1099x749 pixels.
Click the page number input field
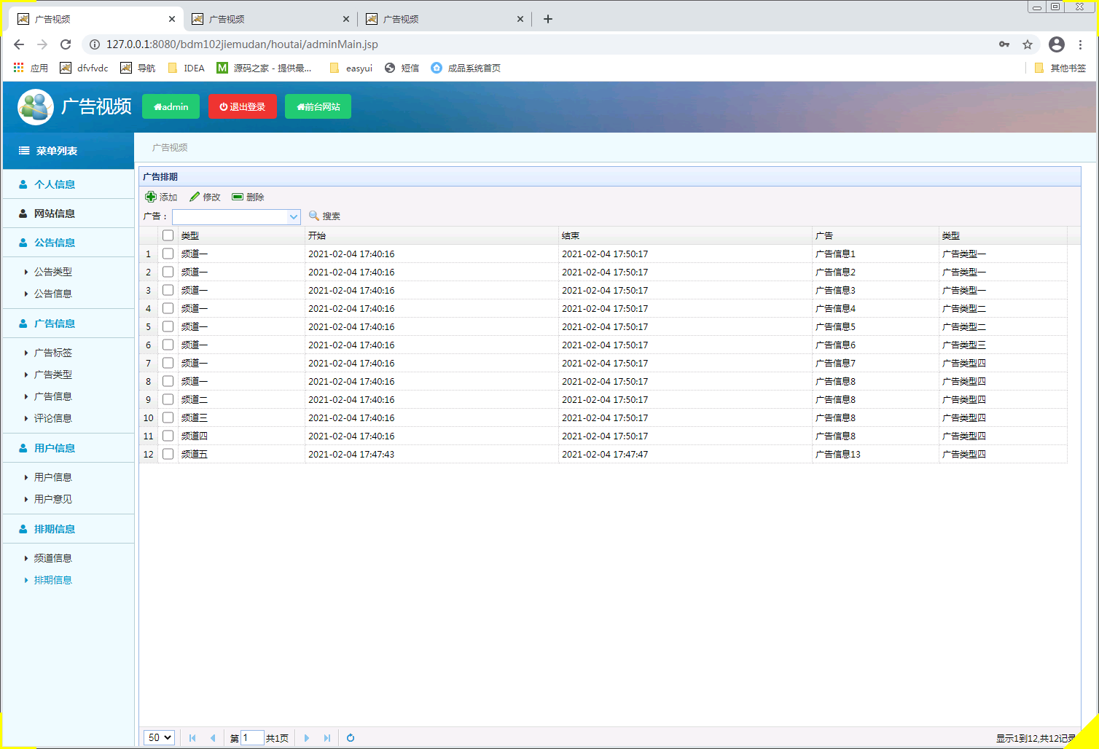coord(251,738)
